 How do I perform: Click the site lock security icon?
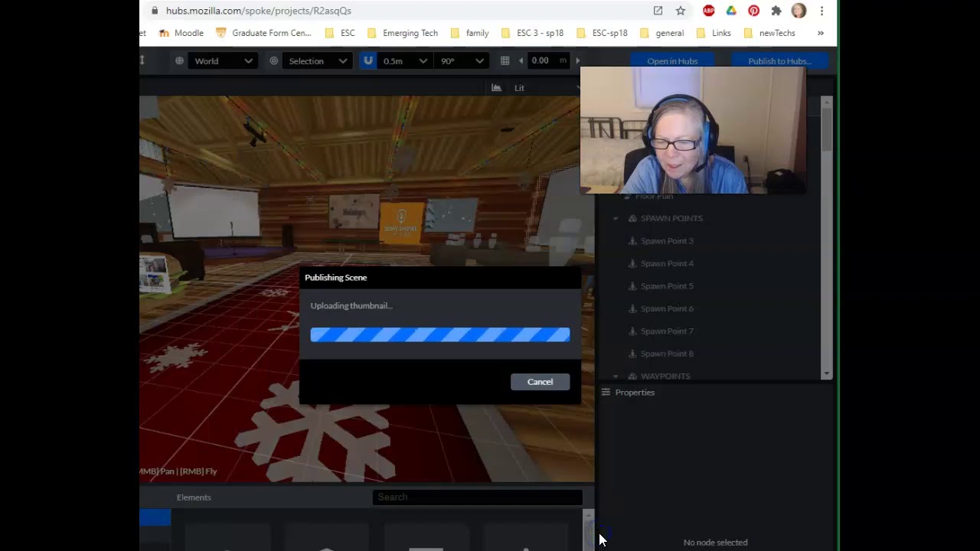(155, 11)
